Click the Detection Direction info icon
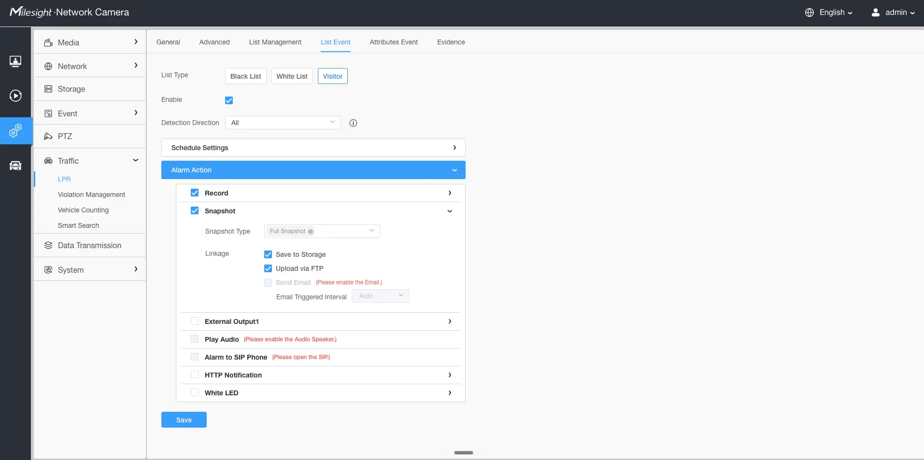Screen dimensions: 924x460 [x=353, y=123]
